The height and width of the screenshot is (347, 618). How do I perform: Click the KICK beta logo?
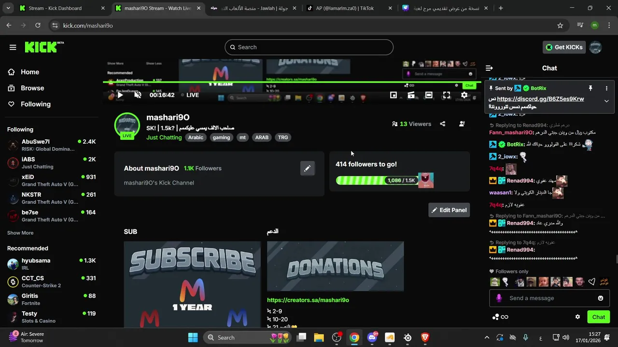pos(44,47)
